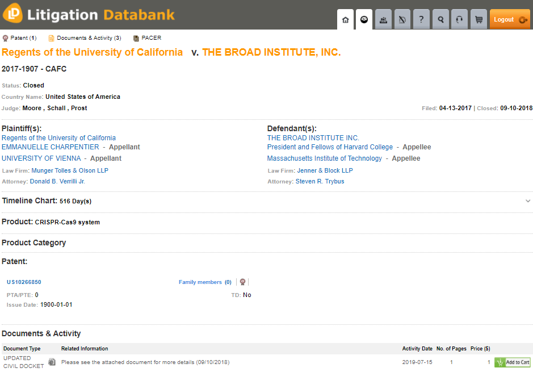Viewport: 533px width, 372px height.
Task: Click the headset support toolbar icon
Action: coord(459,19)
